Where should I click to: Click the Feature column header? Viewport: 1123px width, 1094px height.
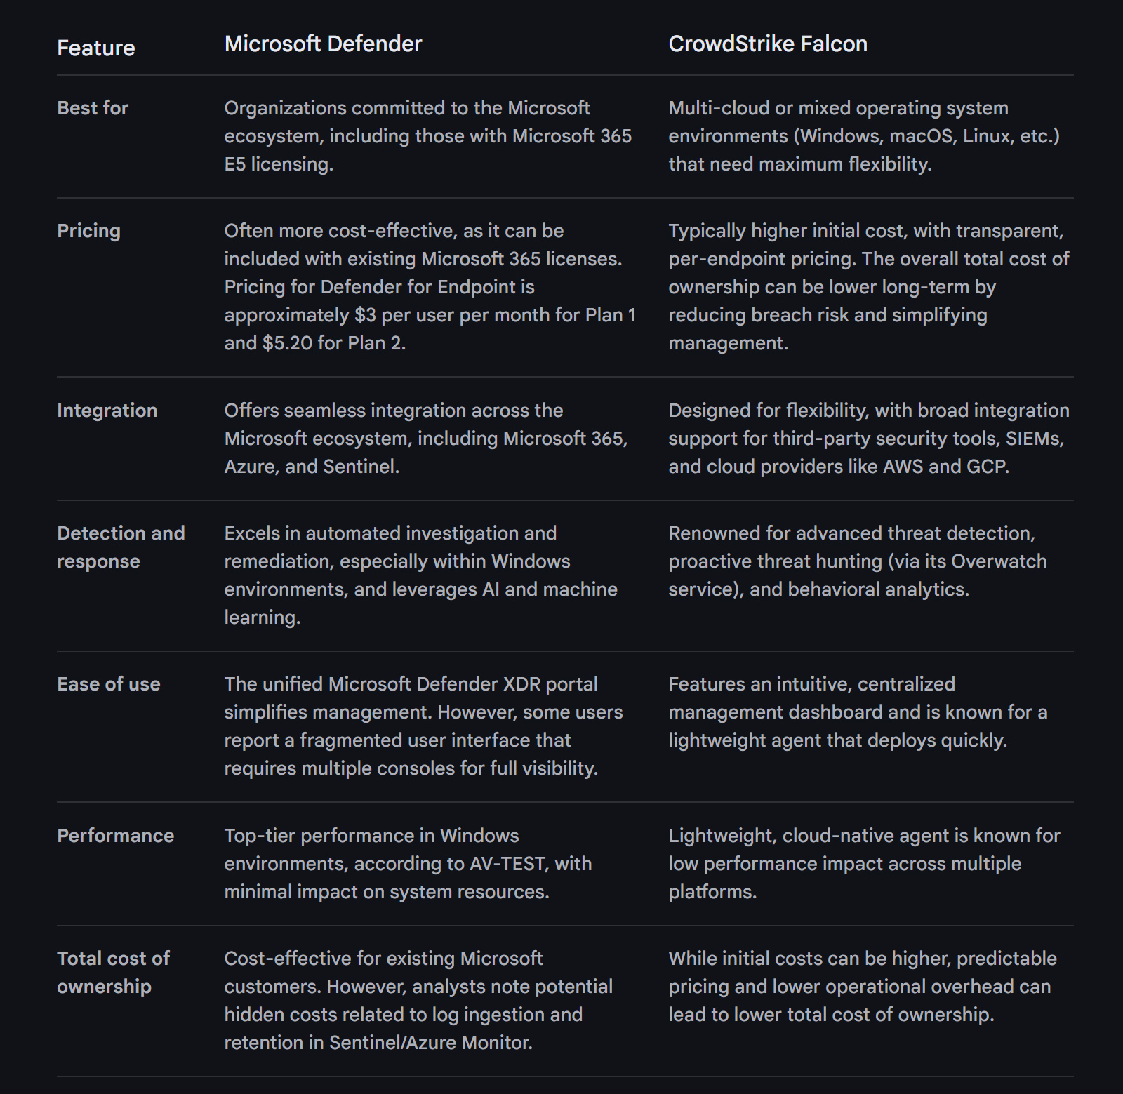[x=96, y=48]
